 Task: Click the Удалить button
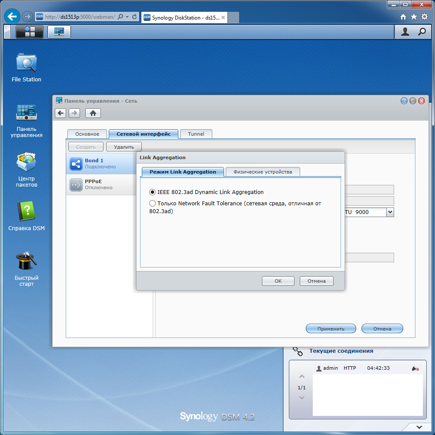[x=124, y=147]
